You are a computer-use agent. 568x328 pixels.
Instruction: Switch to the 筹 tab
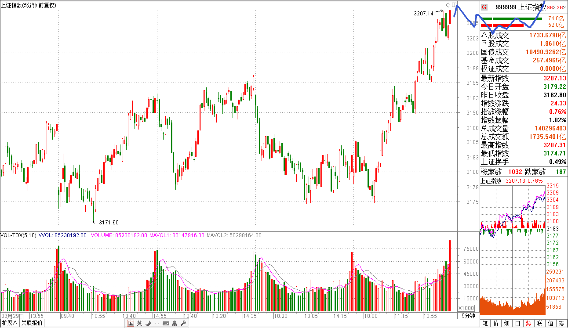click(x=561, y=324)
